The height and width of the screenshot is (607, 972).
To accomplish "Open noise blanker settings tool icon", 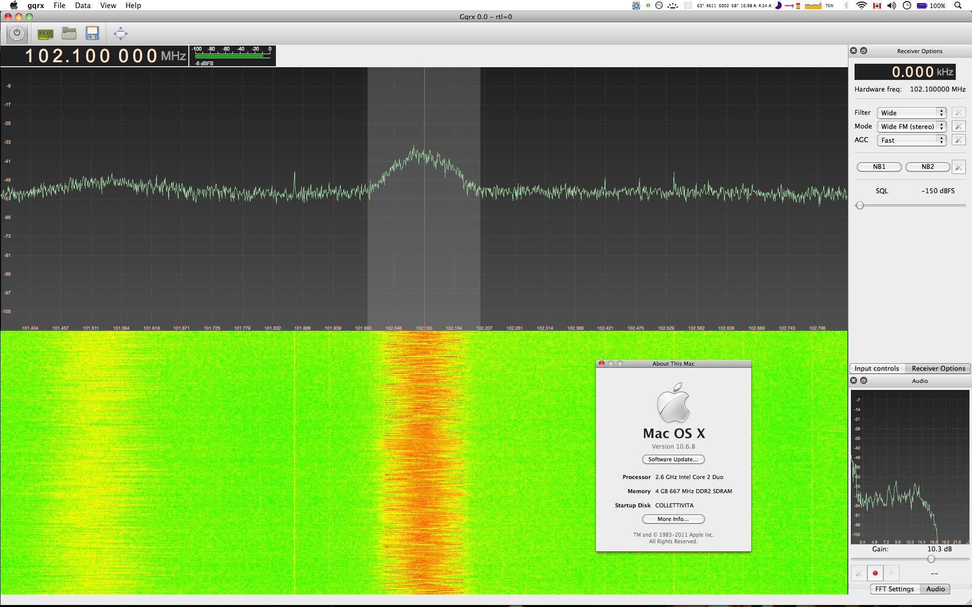I will tap(958, 167).
